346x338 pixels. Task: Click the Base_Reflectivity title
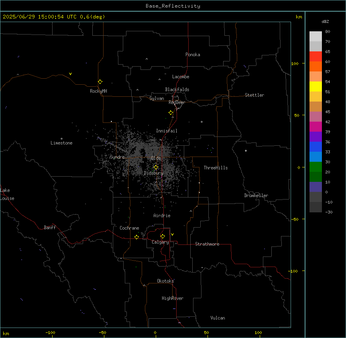coord(173,6)
